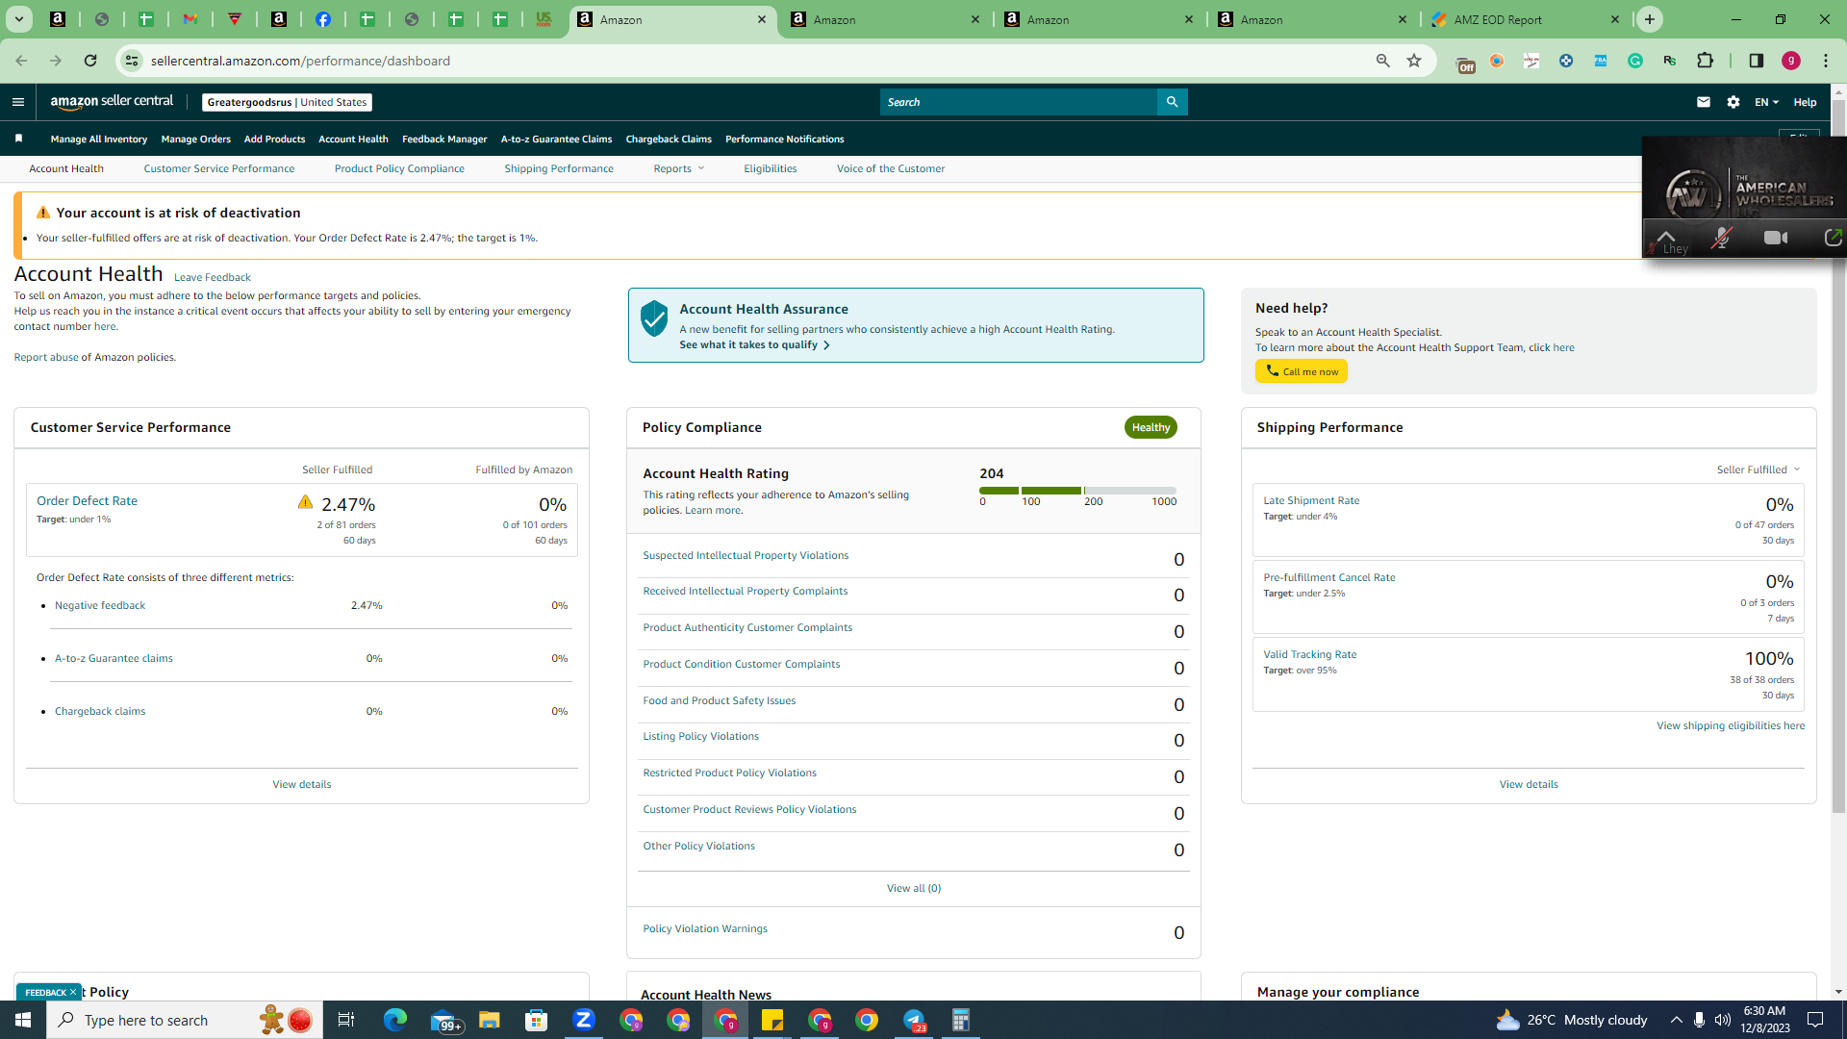Open the EN language dropdown
The width and height of the screenshot is (1847, 1039).
click(1766, 102)
